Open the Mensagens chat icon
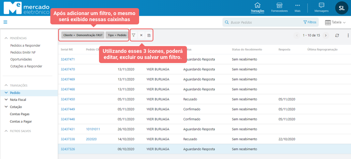The width and height of the screenshot is (351, 159). pyautogui.click(x=322, y=5)
